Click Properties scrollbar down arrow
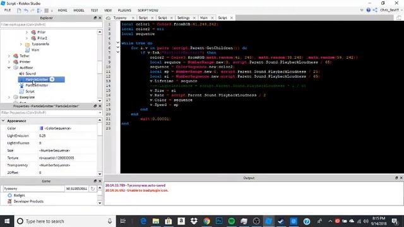 tap(100, 174)
